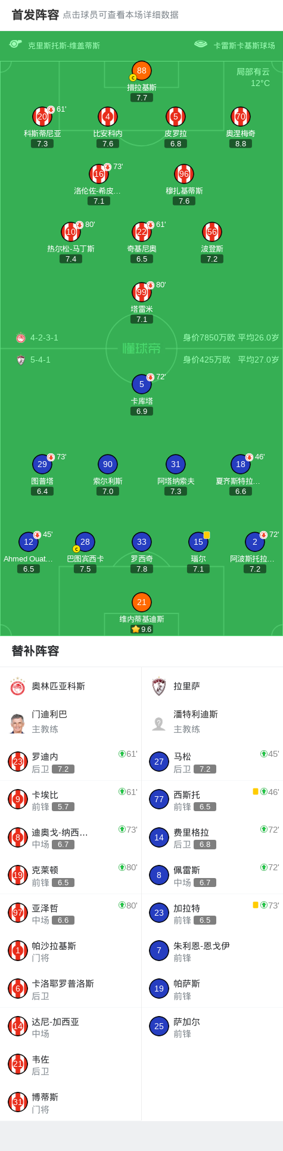
Task: View substitute 罗迪内 number 23 row
Action: coord(71,762)
